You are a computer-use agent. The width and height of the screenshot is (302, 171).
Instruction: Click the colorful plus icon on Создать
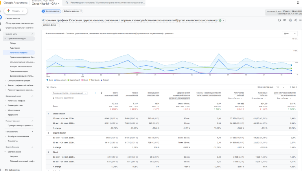pyautogui.click(x=9, y=11)
